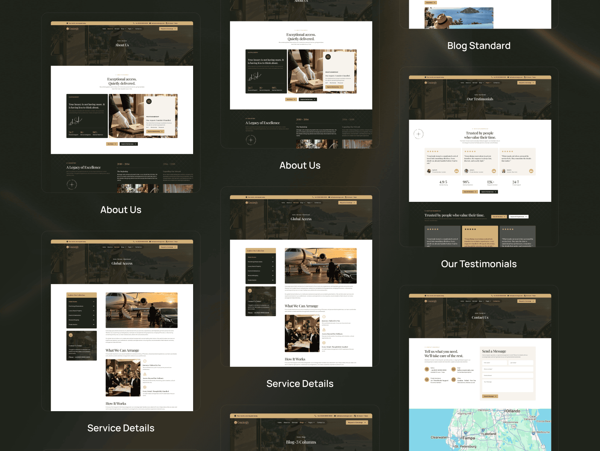Screen dimensions: 600x451
Task: Click the Explore All Experiences button
Action: tap(518, 216)
